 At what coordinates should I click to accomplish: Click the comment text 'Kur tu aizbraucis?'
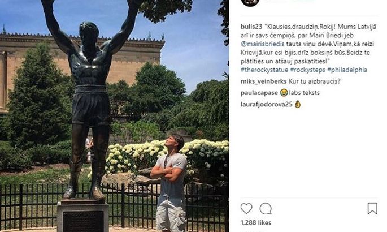click(314, 81)
